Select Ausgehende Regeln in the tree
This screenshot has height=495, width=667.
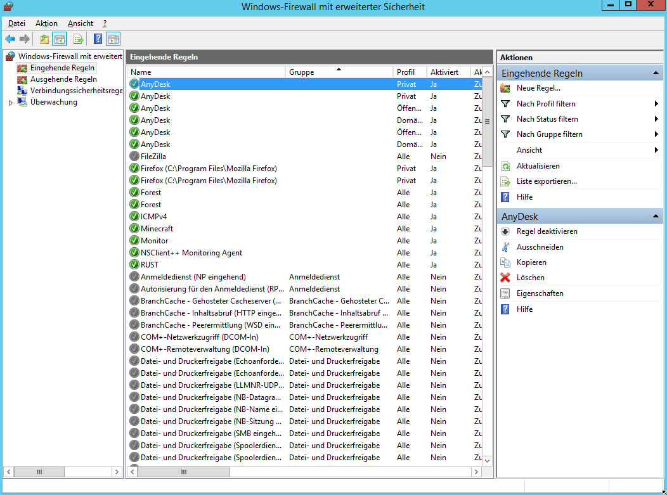coord(63,79)
